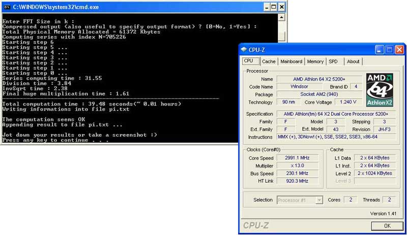
Task: Click the Code Name value Windsor
Action: [299, 86]
